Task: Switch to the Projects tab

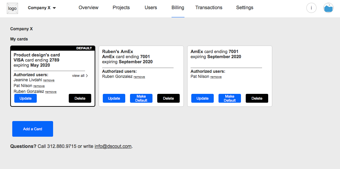Action: coord(121,8)
